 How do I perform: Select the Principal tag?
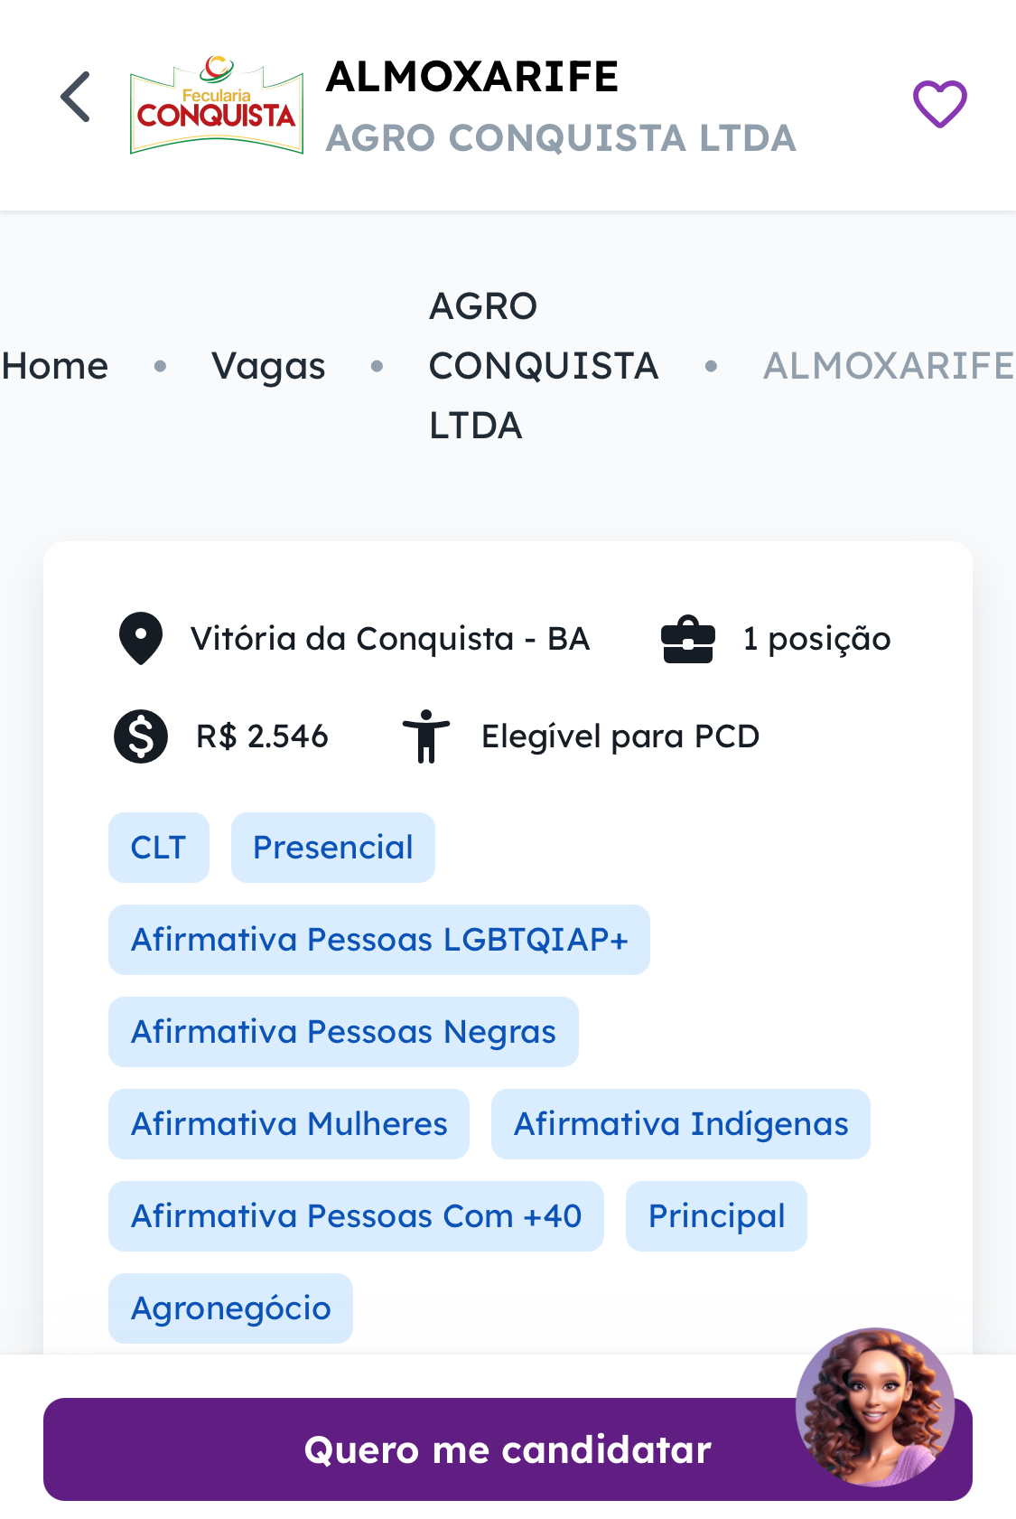point(716,1216)
